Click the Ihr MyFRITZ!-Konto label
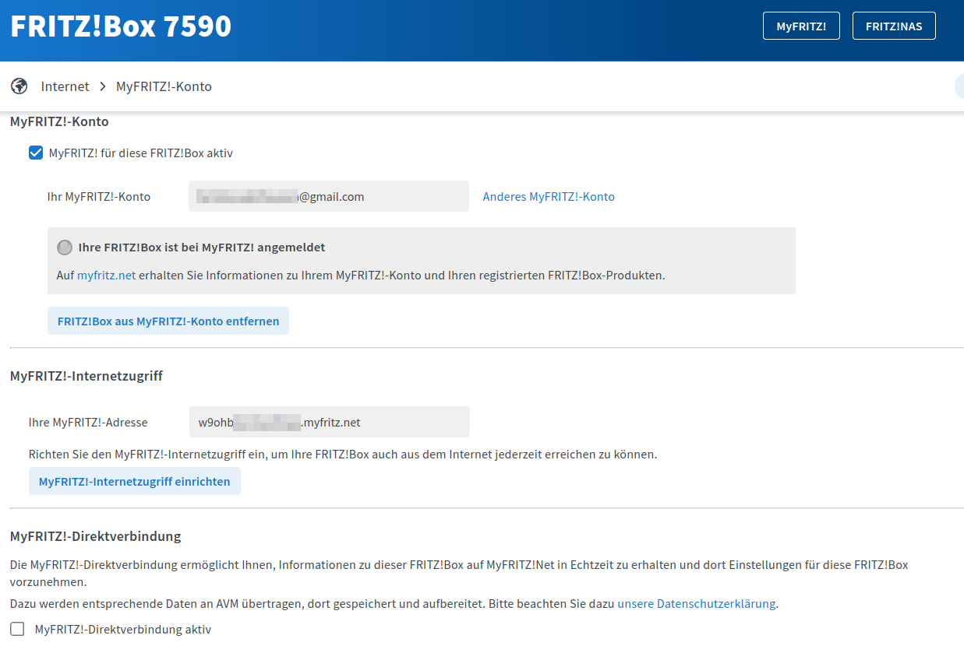The width and height of the screenshot is (964, 653). [x=99, y=196]
